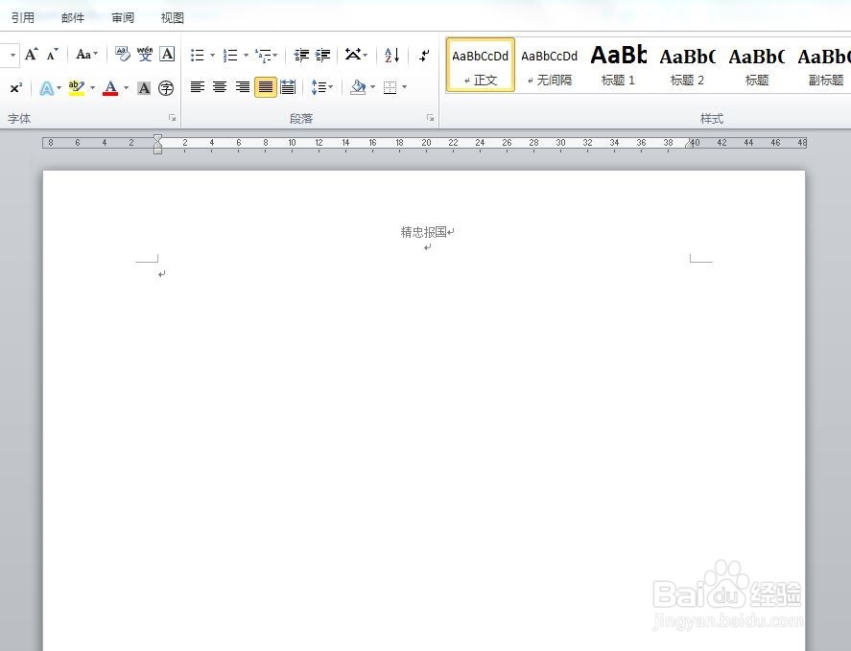Clear formatting with the eraser icon
The width and height of the screenshot is (851, 651).
click(x=123, y=55)
